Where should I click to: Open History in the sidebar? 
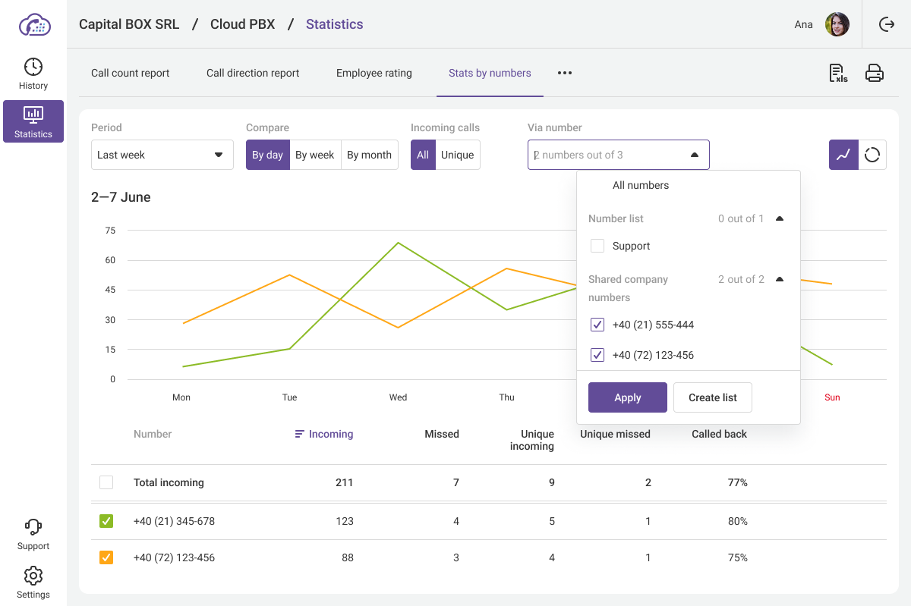tap(33, 74)
